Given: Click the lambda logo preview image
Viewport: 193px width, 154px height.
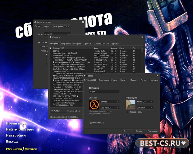Looking at the screenshot, I should (94, 105).
